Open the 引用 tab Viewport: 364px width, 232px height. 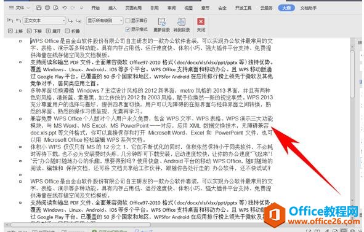(155, 8)
